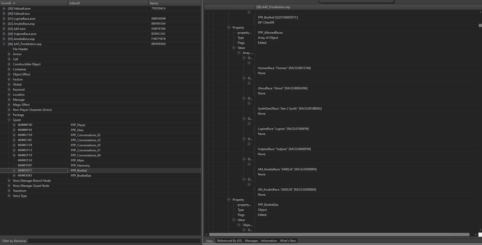Open the Referenced By (43) tab
Screen dimensions: 482x245
(x=229, y=241)
